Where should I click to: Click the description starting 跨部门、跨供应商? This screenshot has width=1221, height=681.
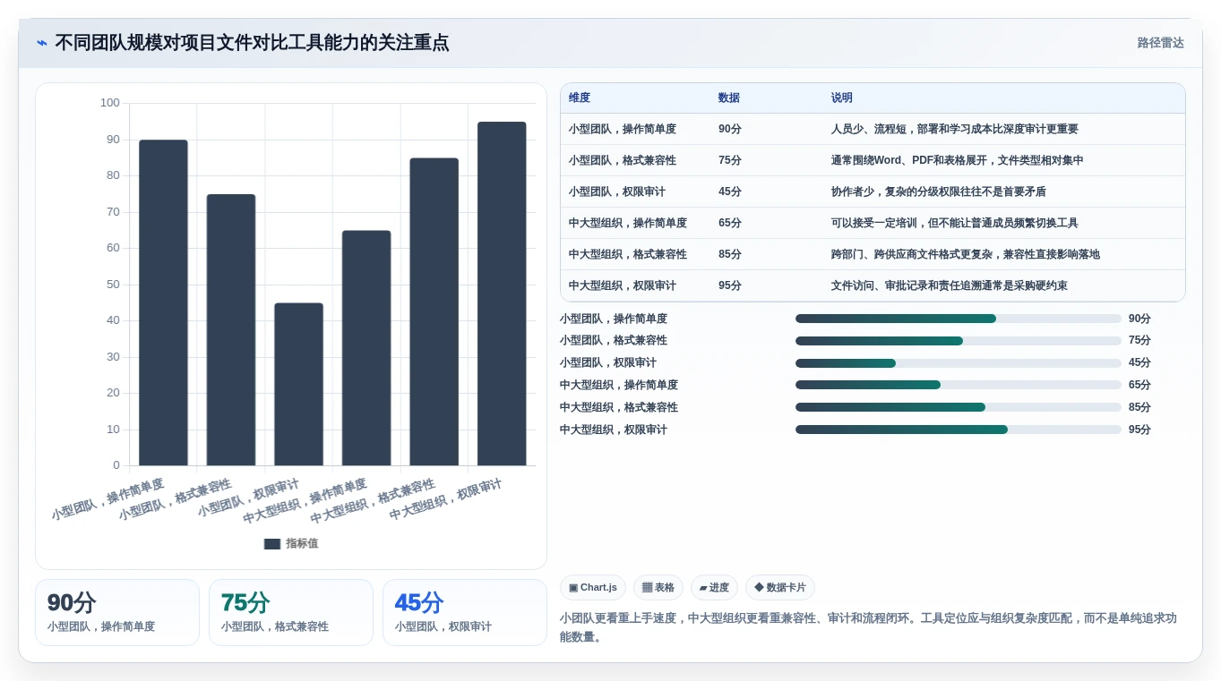[966, 254]
